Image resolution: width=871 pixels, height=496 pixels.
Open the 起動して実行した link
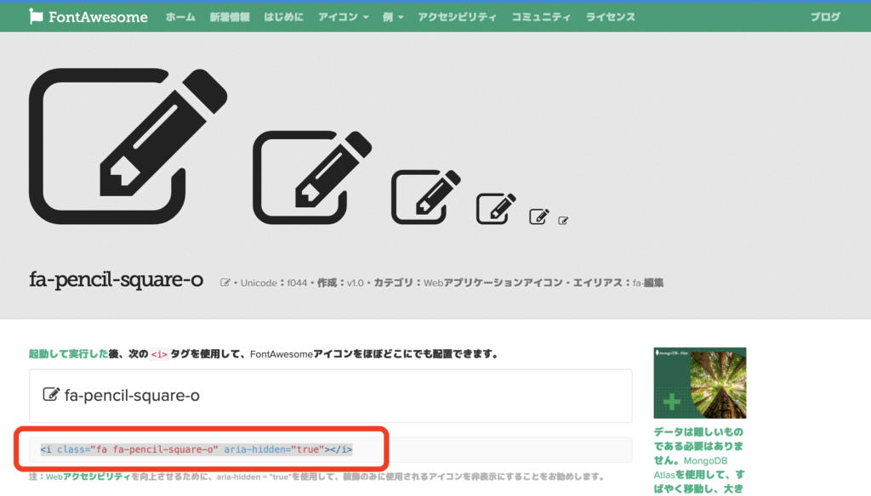(68, 354)
